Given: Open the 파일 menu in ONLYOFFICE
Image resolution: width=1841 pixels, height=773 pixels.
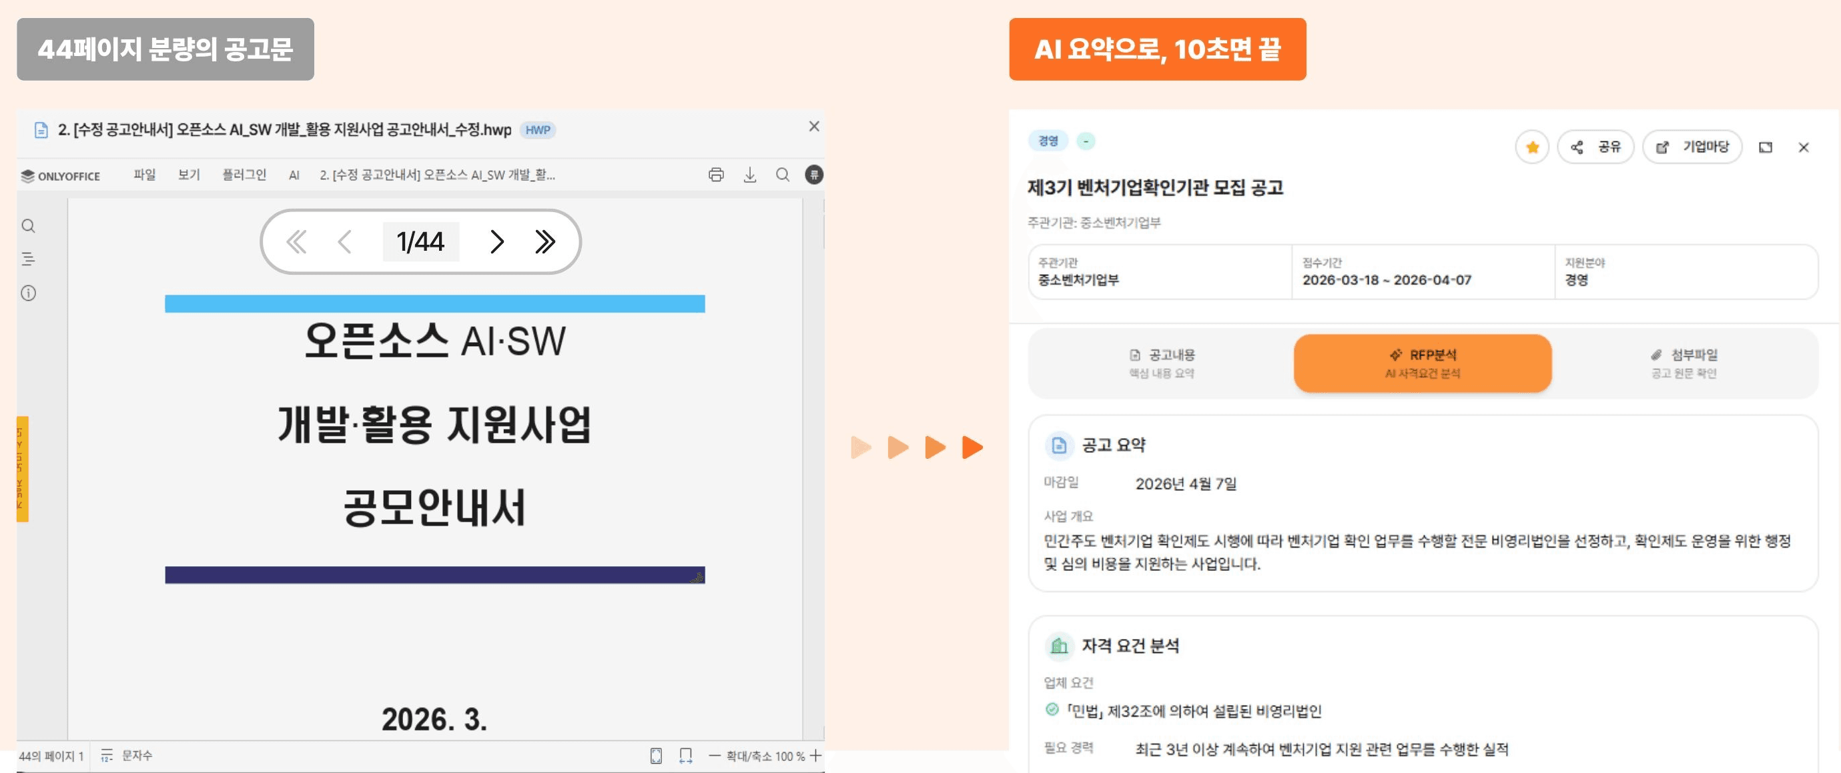Looking at the screenshot, I should (145, 175).
